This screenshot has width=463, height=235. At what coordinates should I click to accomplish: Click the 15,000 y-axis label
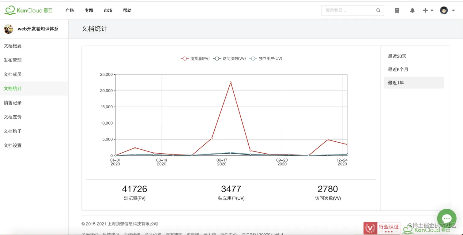point(106,107)
